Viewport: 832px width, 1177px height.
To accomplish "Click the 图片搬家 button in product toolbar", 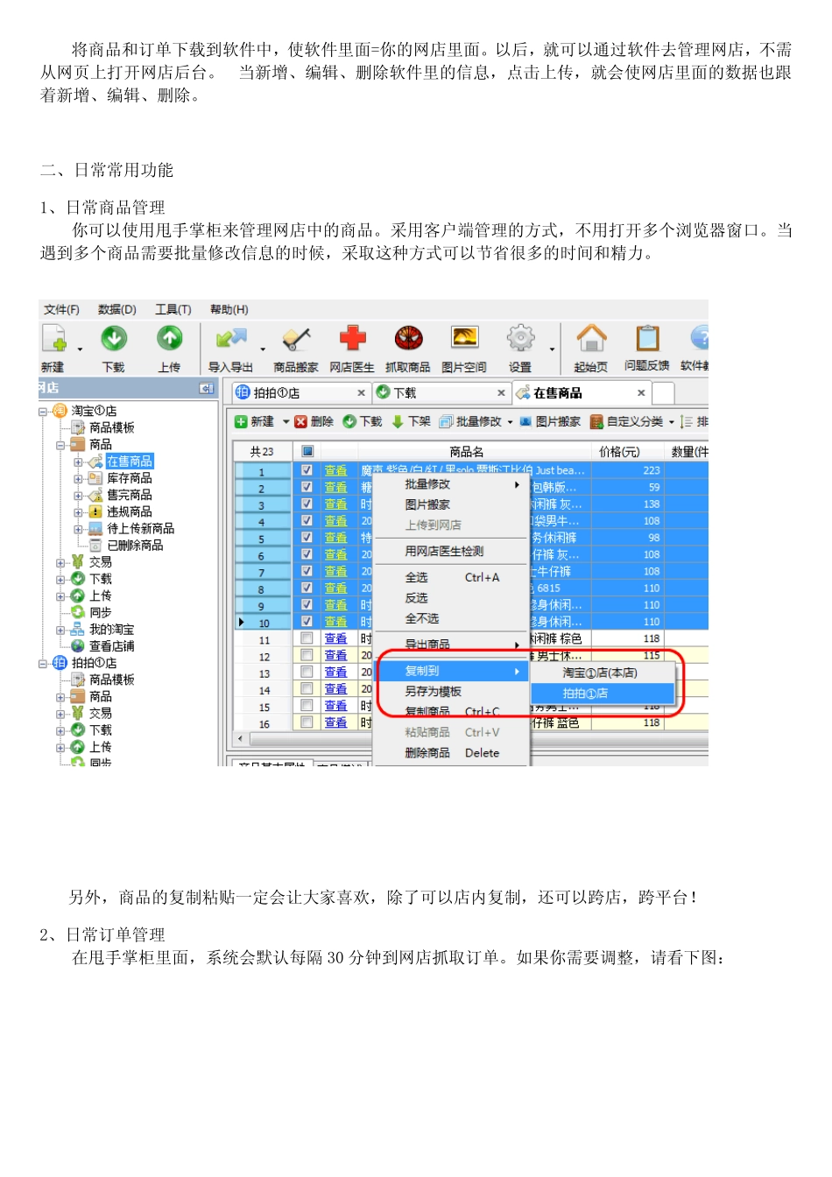I will coord(550,421).
